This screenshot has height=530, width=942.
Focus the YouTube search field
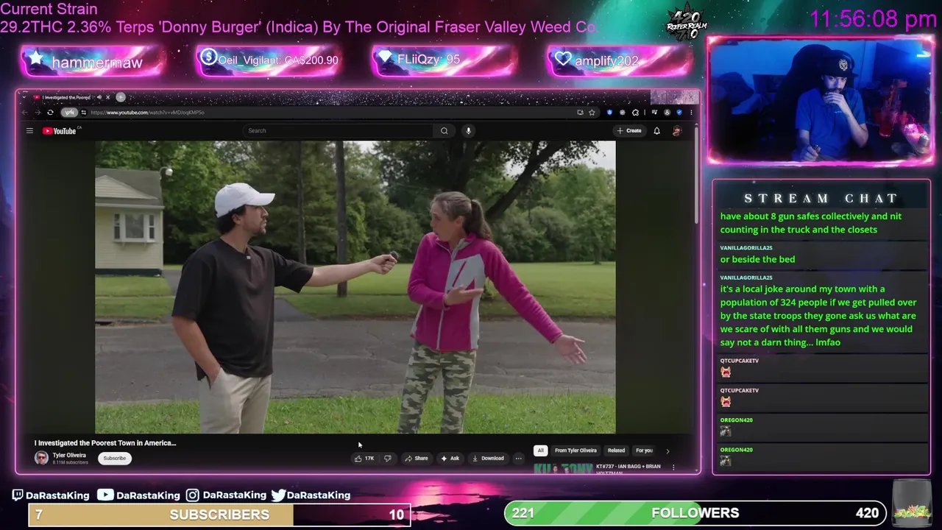(338, 131)
